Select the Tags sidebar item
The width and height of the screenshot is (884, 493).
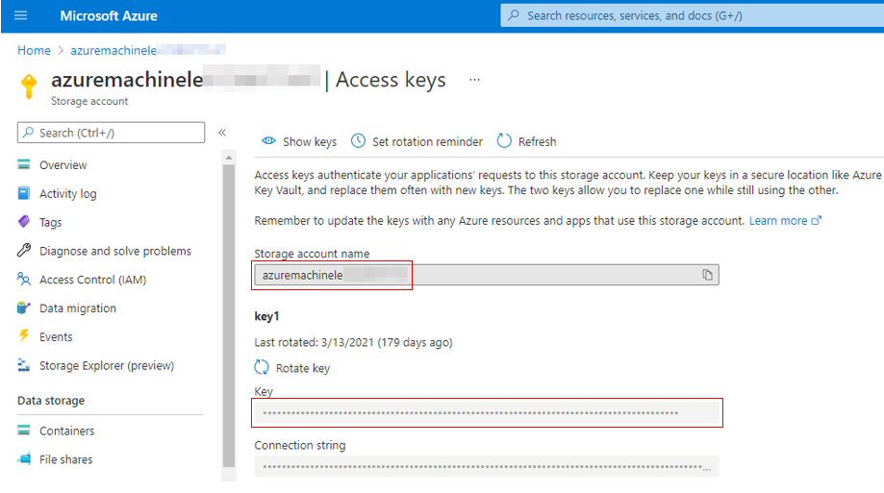(50, 222)
